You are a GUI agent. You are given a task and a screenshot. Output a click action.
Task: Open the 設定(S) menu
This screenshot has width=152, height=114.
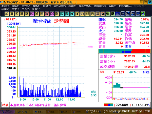[x=16, y=9]
